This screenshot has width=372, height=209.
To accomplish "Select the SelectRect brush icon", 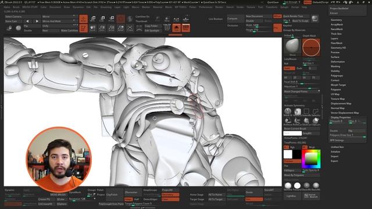I will tap(306, 111).
